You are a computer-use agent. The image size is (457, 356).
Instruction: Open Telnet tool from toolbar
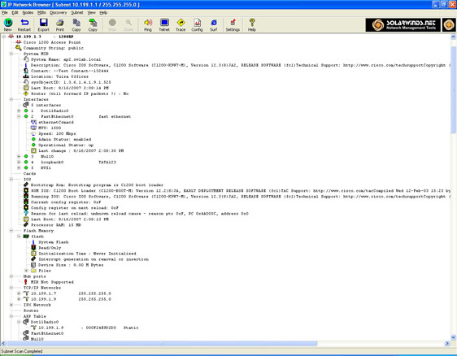click(164, 24)
